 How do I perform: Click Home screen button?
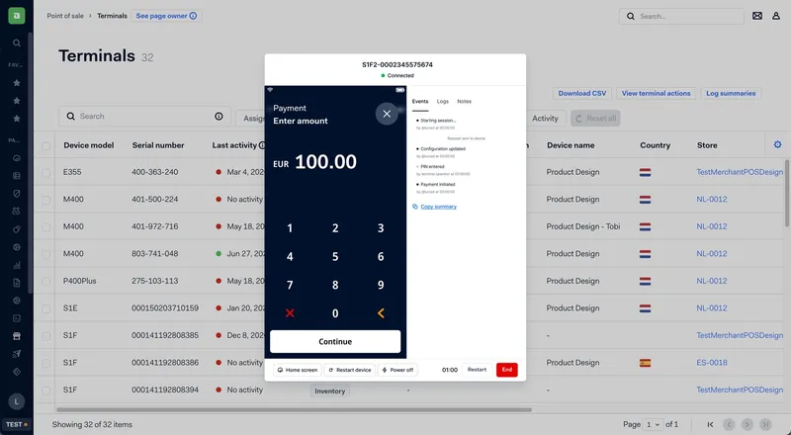[x=298, y=370]
